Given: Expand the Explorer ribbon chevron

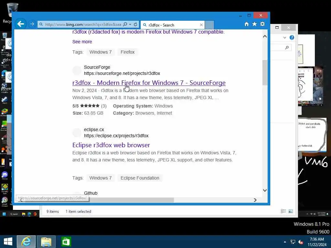Looking at the screenshot, I should pos(284,37).
